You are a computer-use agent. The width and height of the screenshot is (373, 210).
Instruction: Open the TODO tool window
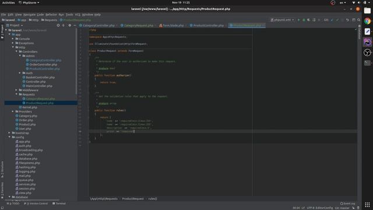click(13, 204)
